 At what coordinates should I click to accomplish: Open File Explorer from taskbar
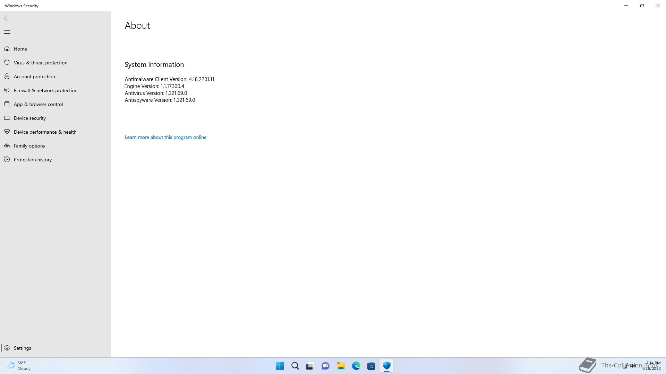(x=341, y=366)
